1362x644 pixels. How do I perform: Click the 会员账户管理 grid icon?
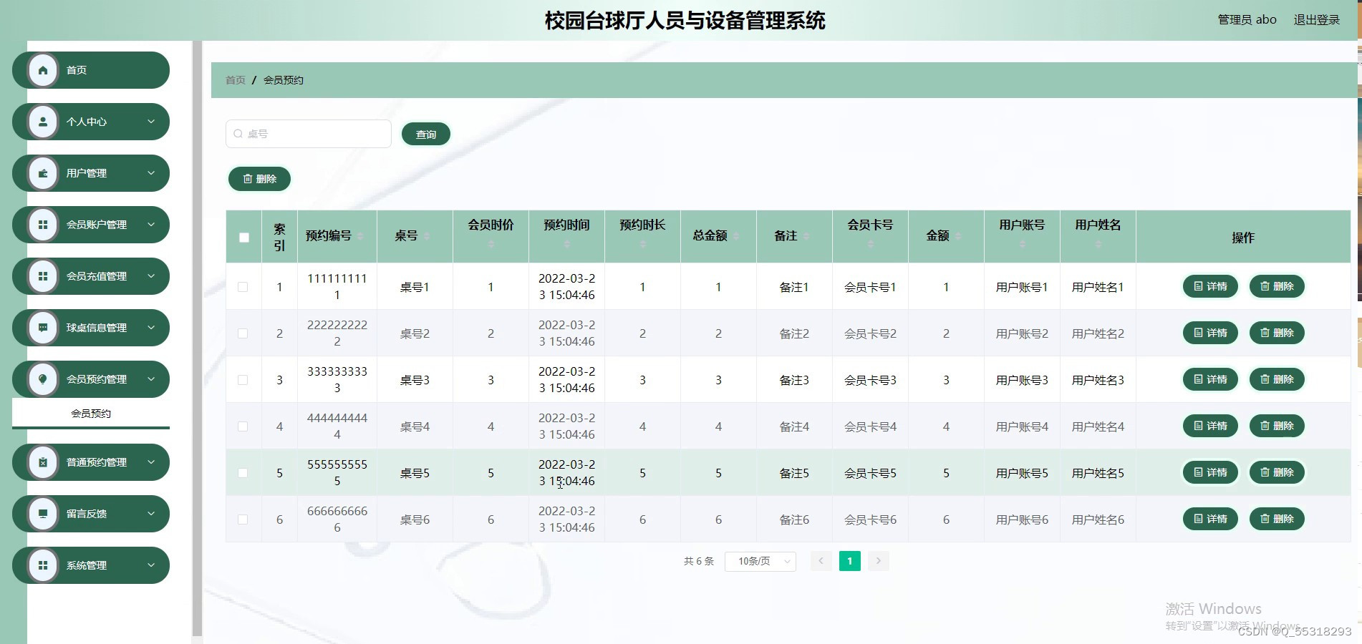point(42,225)
